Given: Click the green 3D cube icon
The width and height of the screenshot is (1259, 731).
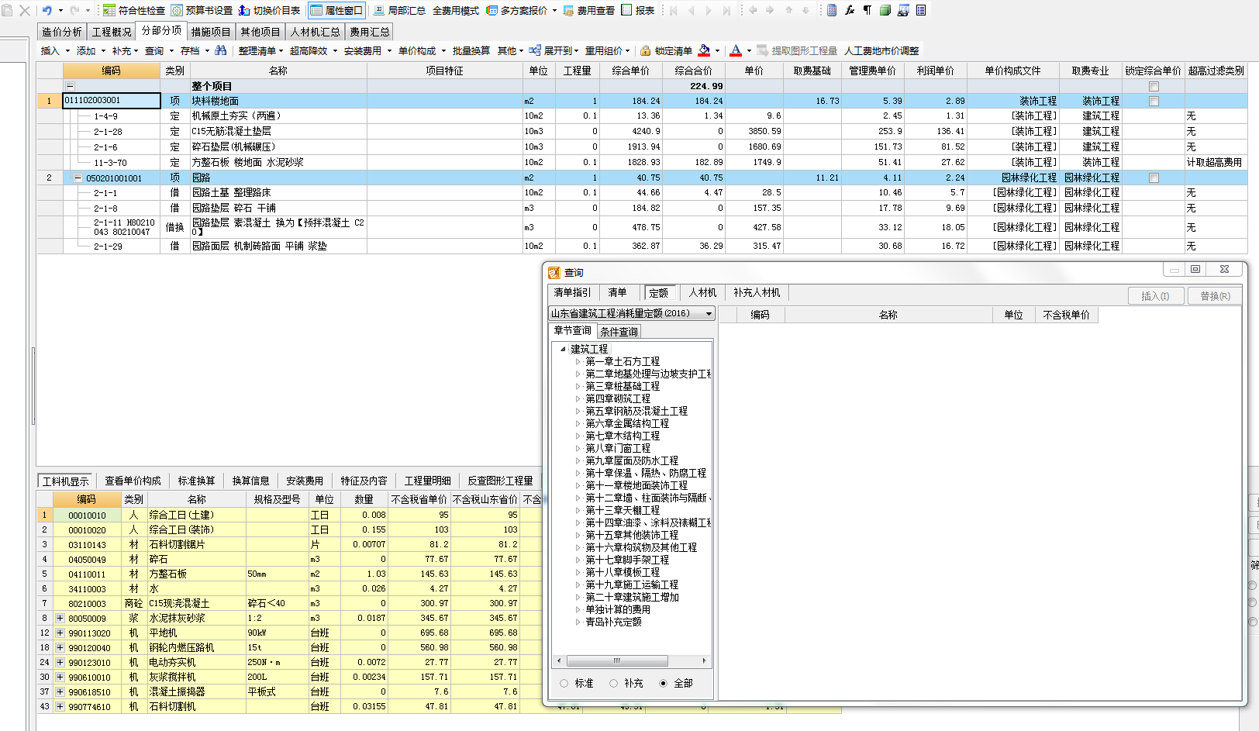Looking at the screenshot, I should point(885,10).
